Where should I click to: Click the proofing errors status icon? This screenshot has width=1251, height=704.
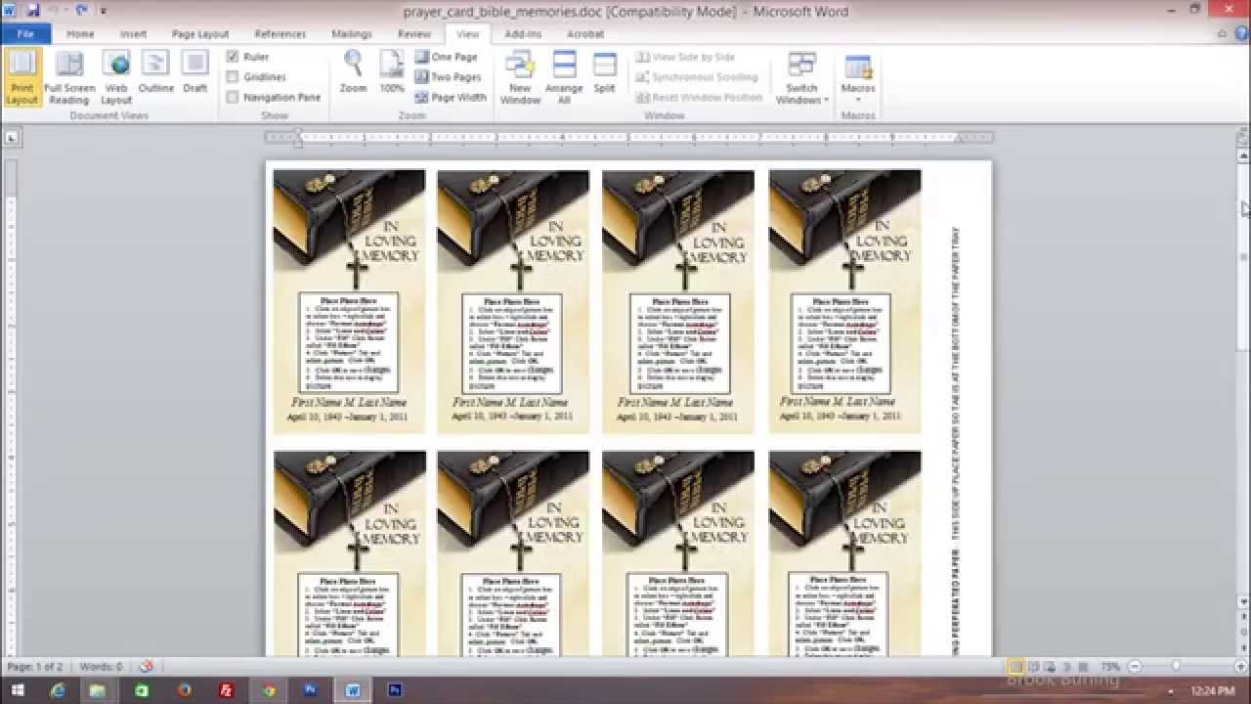click(x=146, y=666)
